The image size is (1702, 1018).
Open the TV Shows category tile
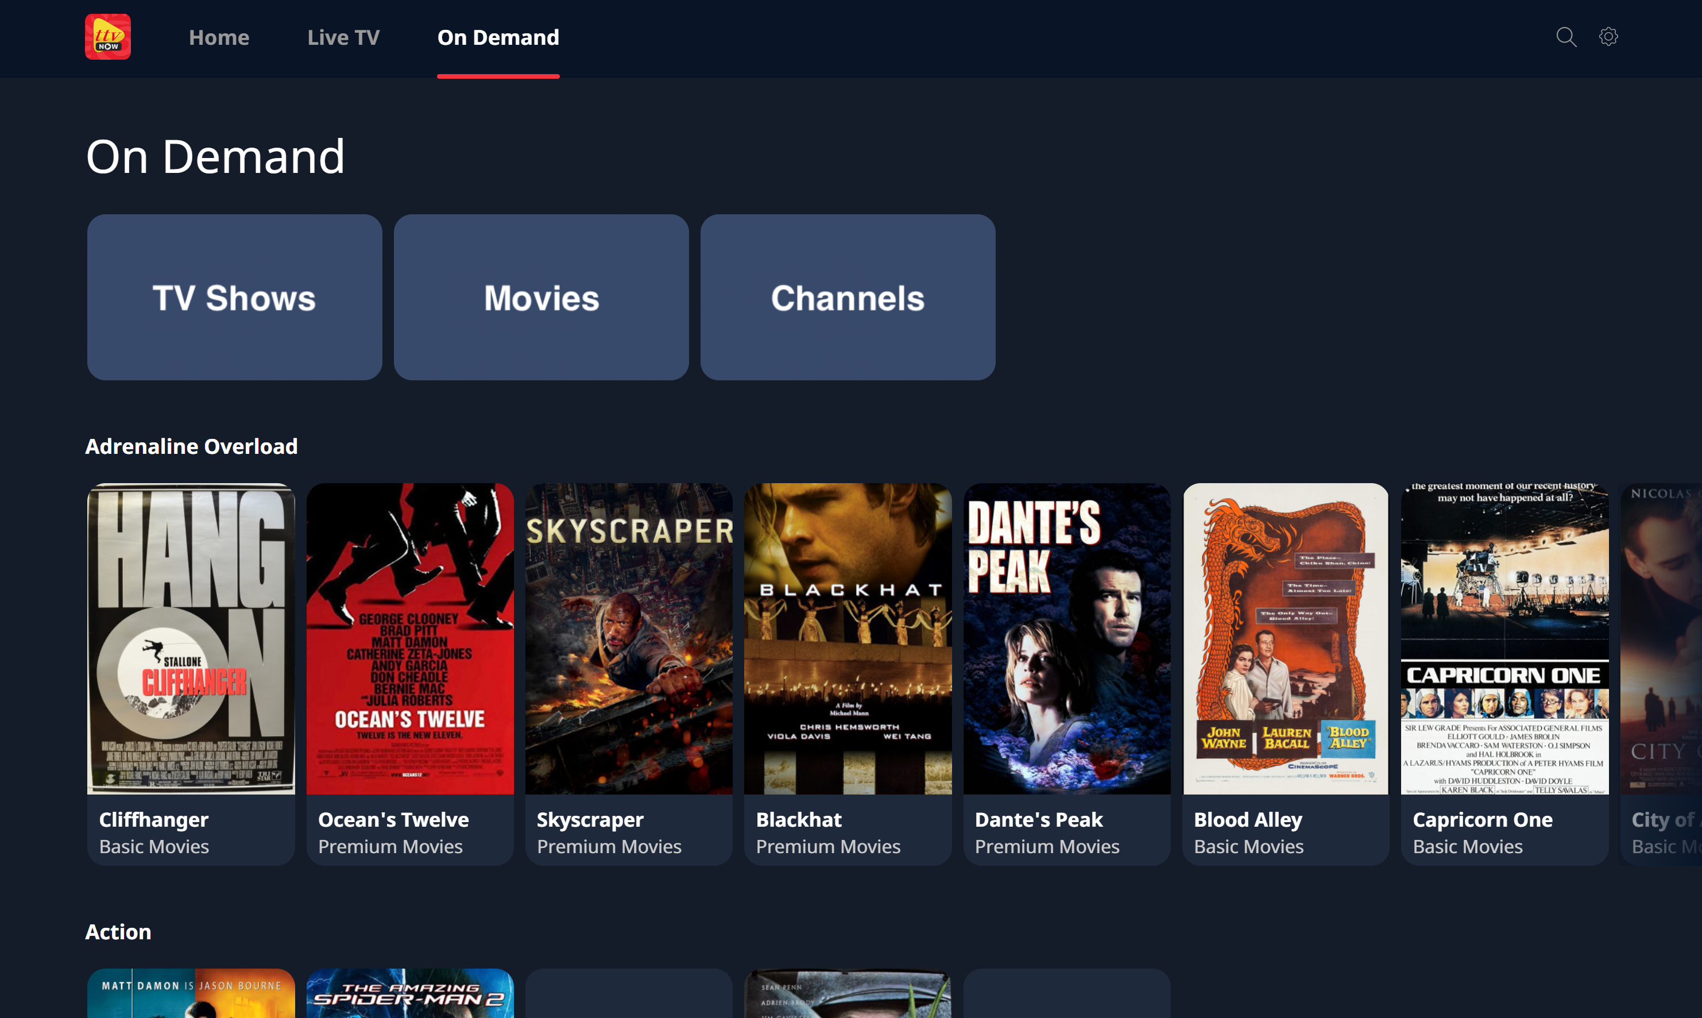click(234, 297)
